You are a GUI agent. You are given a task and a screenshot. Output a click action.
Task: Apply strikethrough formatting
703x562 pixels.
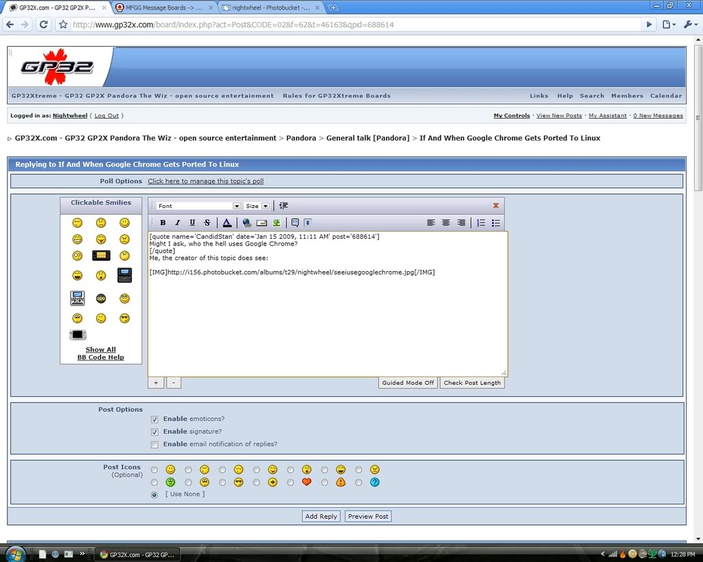(x=207, y=222)
